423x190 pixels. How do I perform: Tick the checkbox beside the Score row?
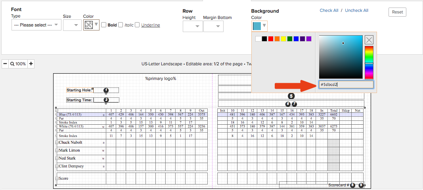57,179
